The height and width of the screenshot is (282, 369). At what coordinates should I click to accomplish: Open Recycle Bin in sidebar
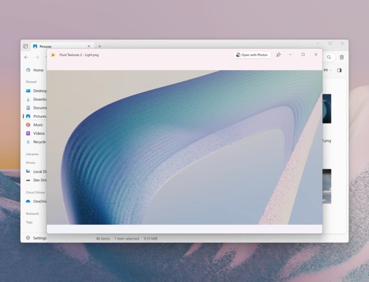click(35, 142)
